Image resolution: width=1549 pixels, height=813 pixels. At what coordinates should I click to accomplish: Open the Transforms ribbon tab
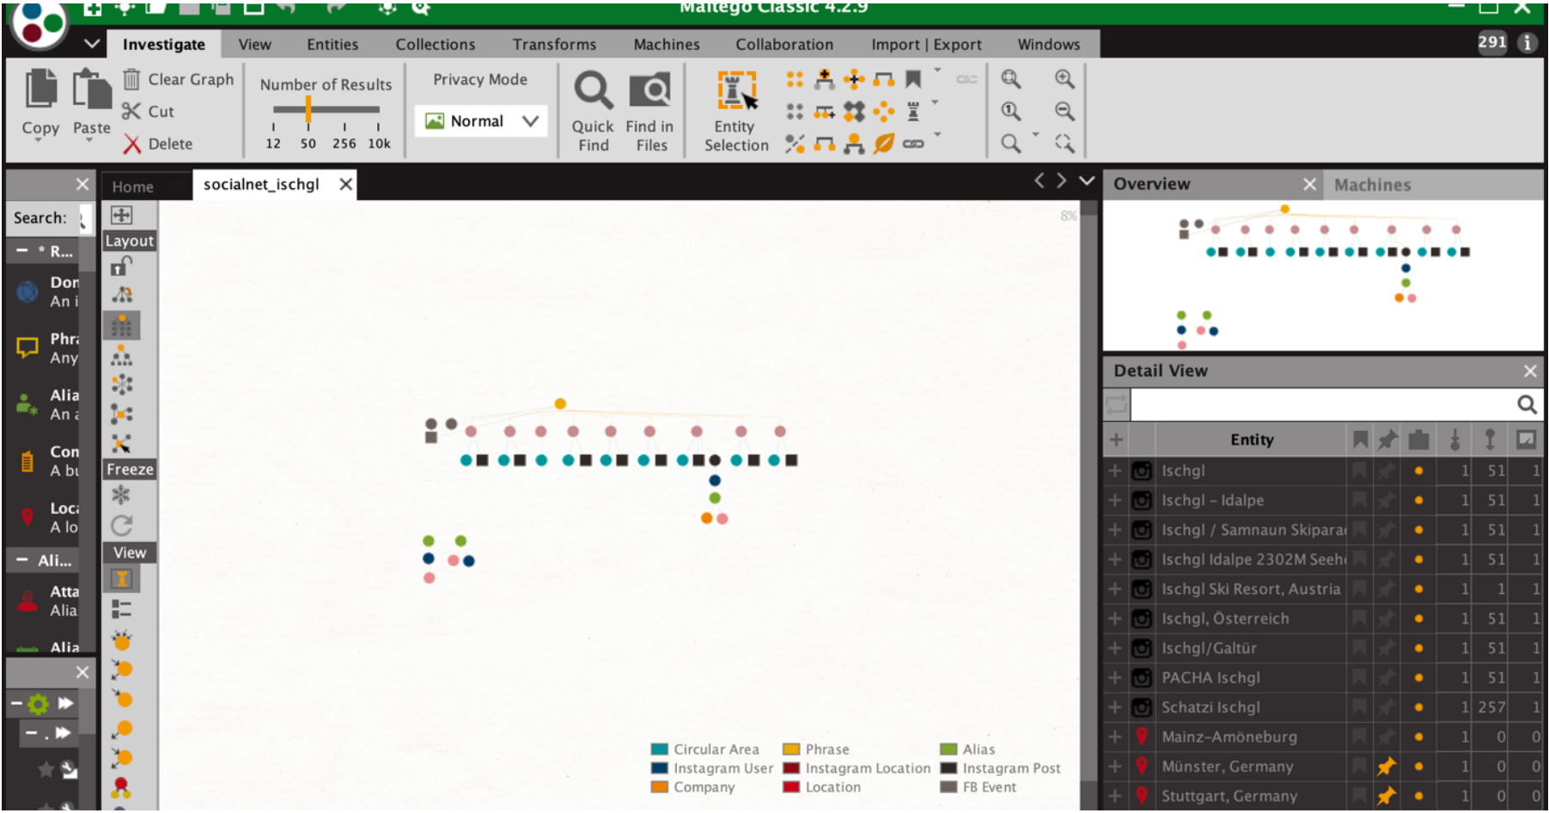point(554,45)
